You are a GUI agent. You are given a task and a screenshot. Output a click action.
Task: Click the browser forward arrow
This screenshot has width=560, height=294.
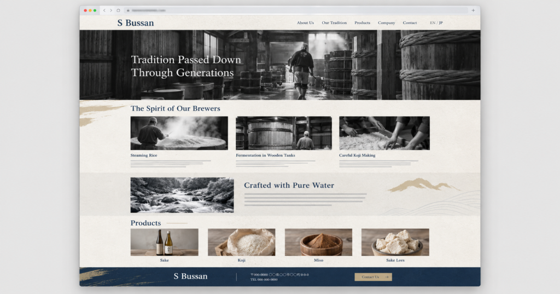tap(111, 10)
